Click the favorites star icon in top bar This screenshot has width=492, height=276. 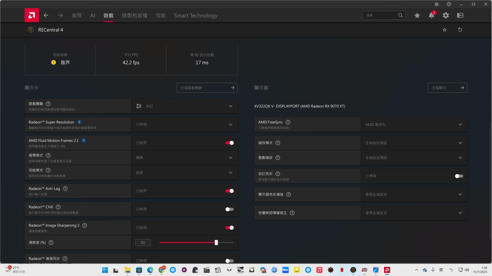(x=417, y=15)
